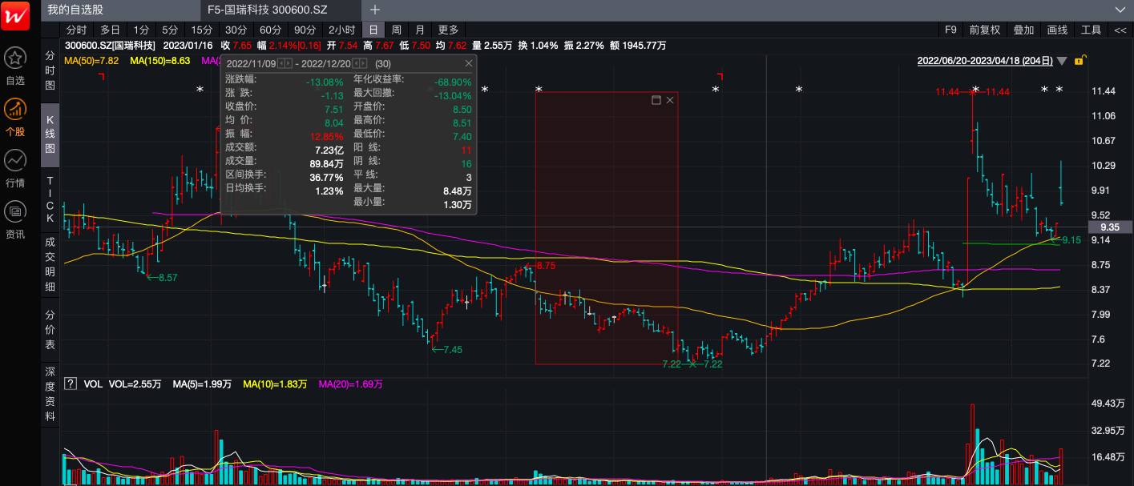
Task: Close the red selection region
Action: click(x=670, y=100)
